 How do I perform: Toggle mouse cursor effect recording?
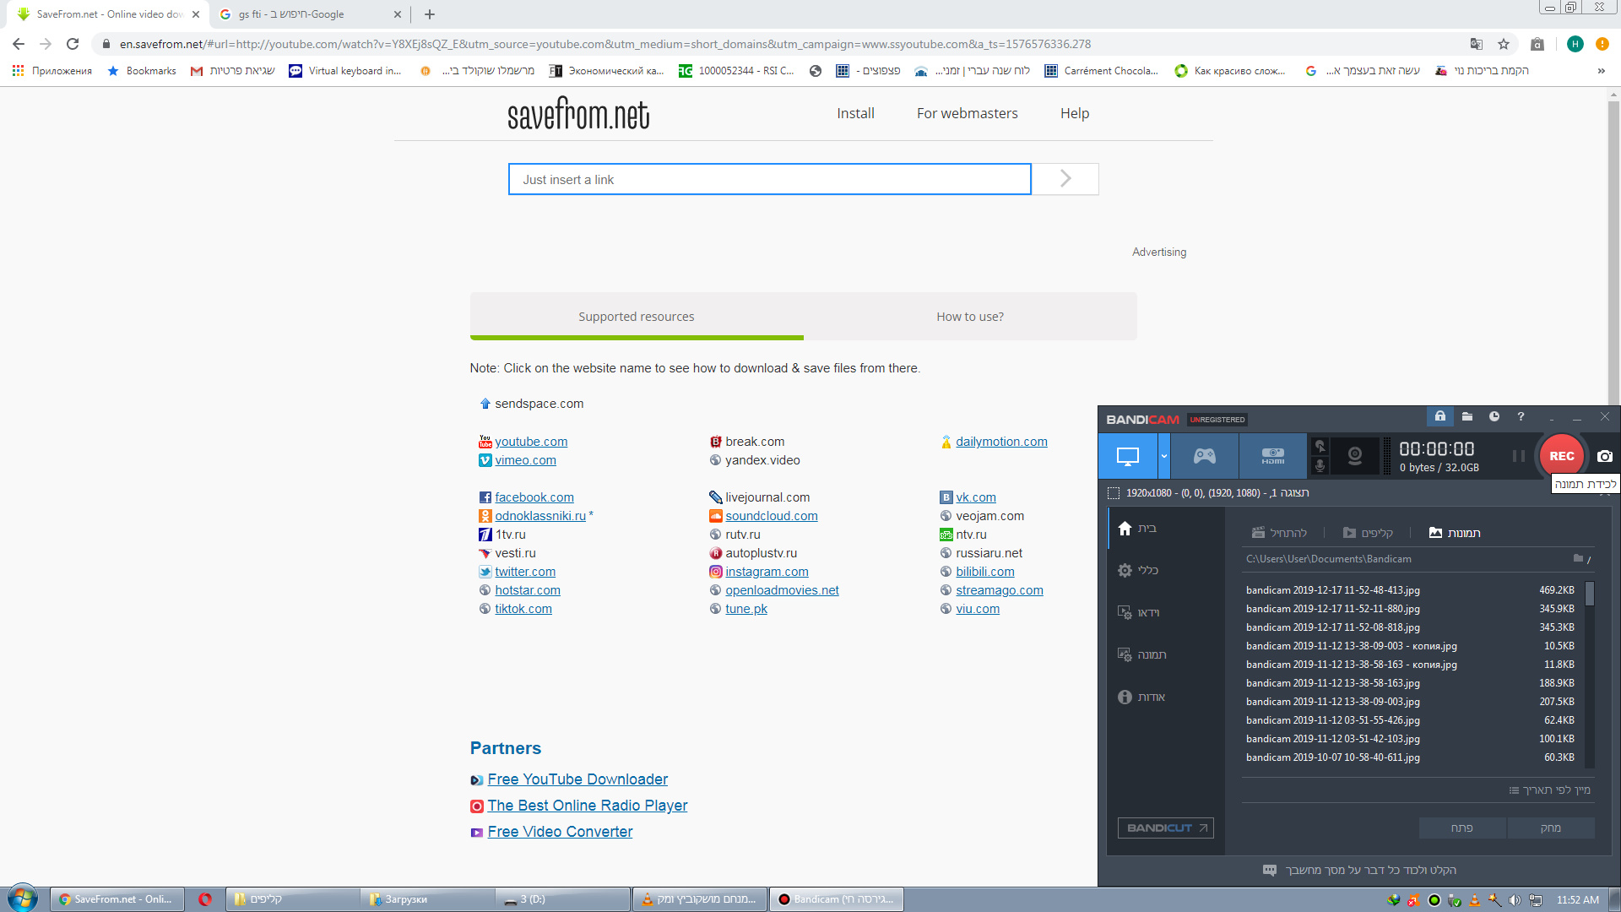[1320, 446]
